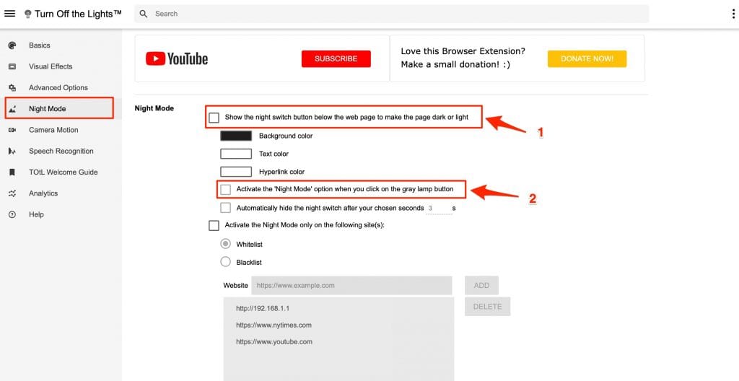Open the Background color picker swatch

(236, 136)
